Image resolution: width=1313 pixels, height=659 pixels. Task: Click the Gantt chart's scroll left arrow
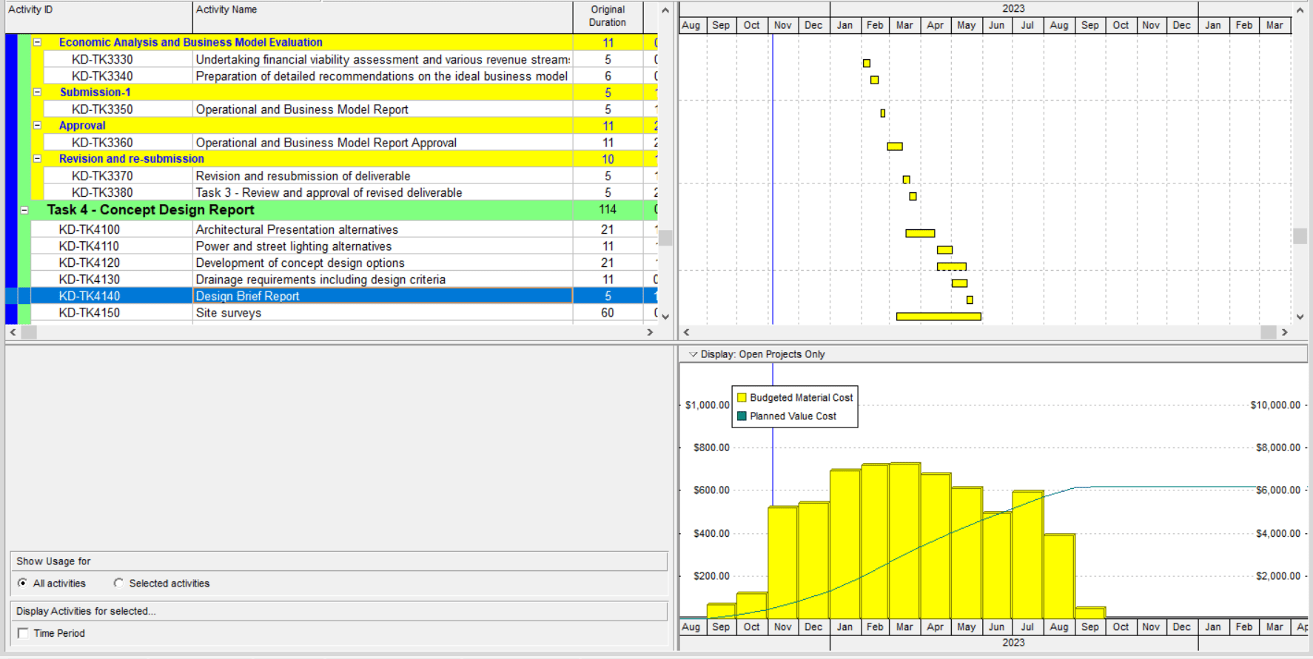tap(687, 333)
